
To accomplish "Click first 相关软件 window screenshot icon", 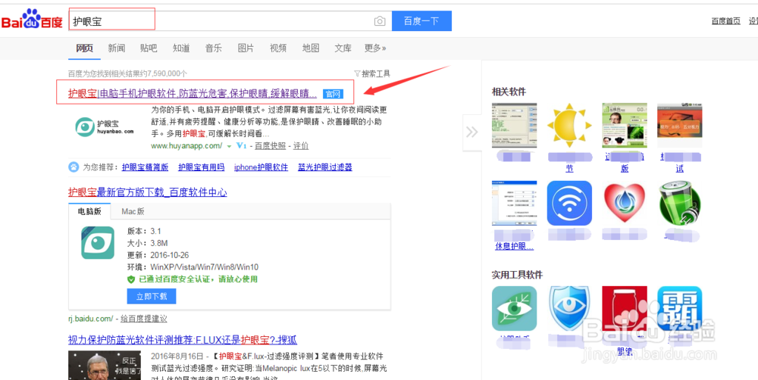I will [x=515, y=126].
